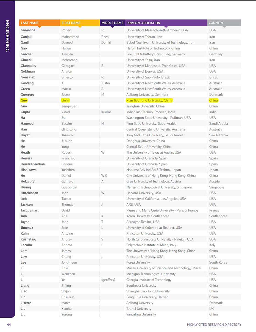Viewport: 256px width, 332px height.
Task: Select Fuel Cell & Battery Consulting, Germany
Action: click(155, 54)
